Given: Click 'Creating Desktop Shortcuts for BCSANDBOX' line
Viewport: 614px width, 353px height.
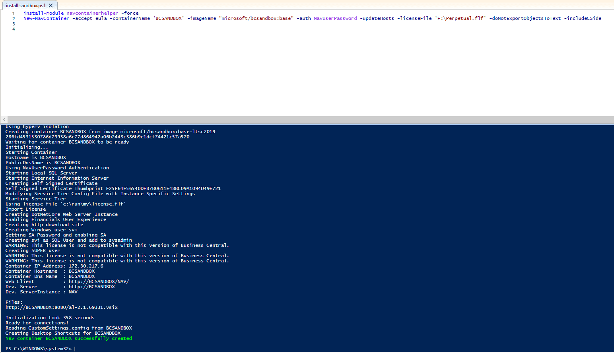Looking at the screenshot, I should click(x=63, y=333).
